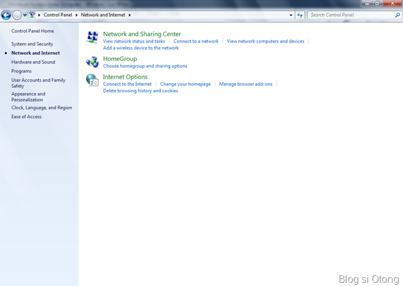Image resolution: width=403 pixels, height=286 pixels.
Task: Open the HomeGroup heading link
Action: [x=120, y=58]
